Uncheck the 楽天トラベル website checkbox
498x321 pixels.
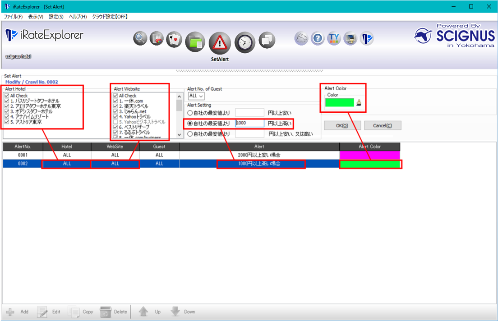[x=116, y=106]
